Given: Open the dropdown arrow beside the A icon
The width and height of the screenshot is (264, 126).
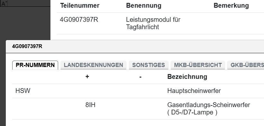Looking at the screenshot, I should point(6,2).
